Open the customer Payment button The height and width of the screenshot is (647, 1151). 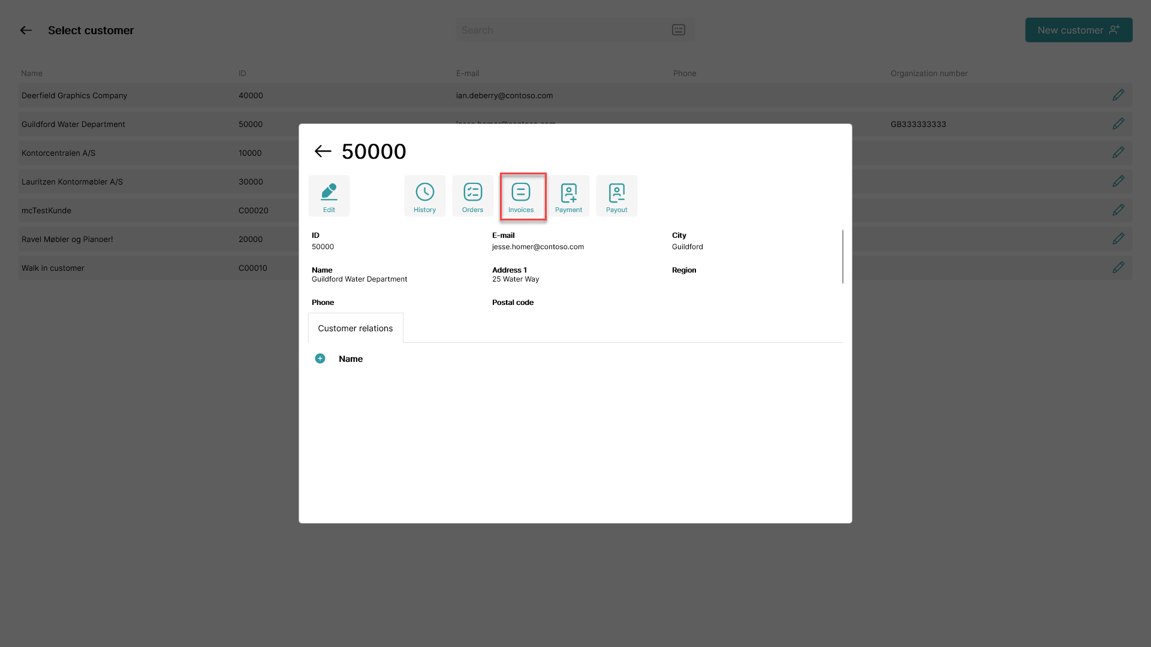tap(568, 196)
